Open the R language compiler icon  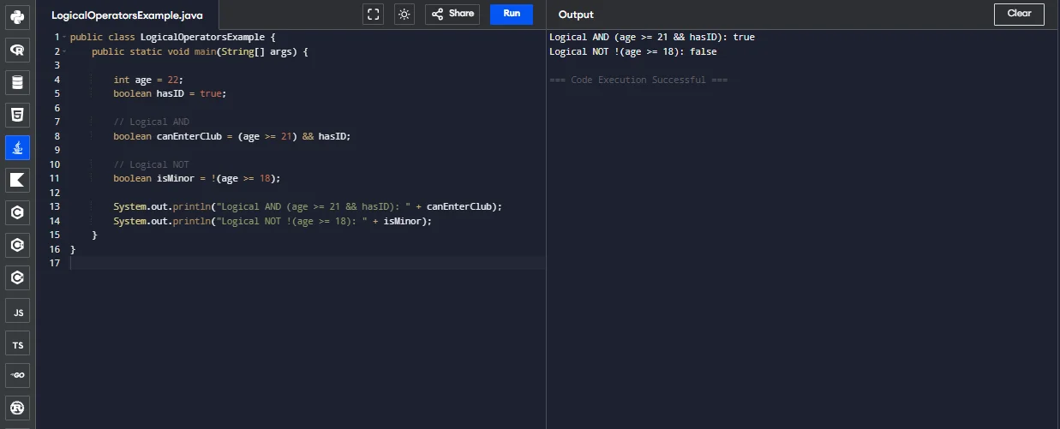pyautogui.click(x=17, y=50)
